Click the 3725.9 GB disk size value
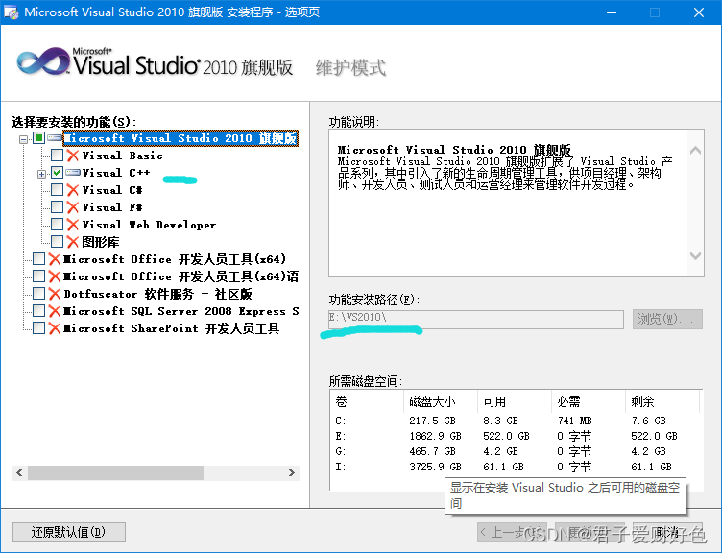Screen dimensions: 722x553 [435, 467]
